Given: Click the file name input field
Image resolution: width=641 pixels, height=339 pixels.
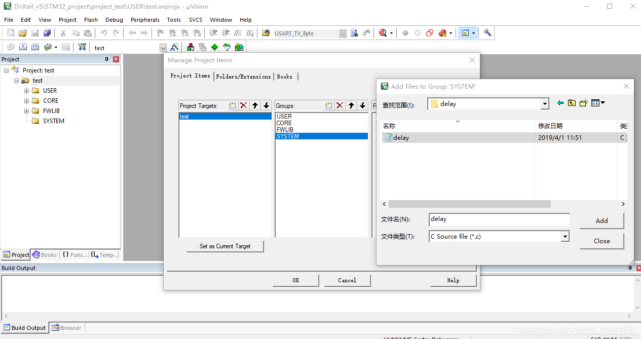Looking at the screenshot, I should (499, 219).
